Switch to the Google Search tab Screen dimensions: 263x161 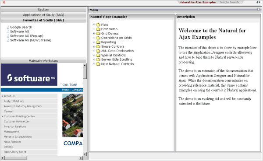(229, 2)
